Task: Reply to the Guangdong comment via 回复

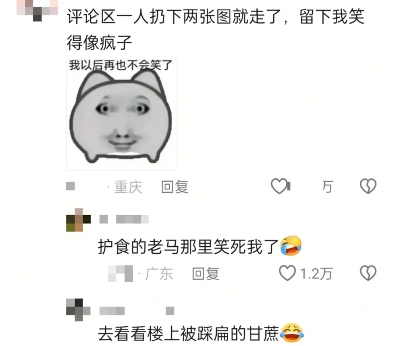Action: pos(206,274)
